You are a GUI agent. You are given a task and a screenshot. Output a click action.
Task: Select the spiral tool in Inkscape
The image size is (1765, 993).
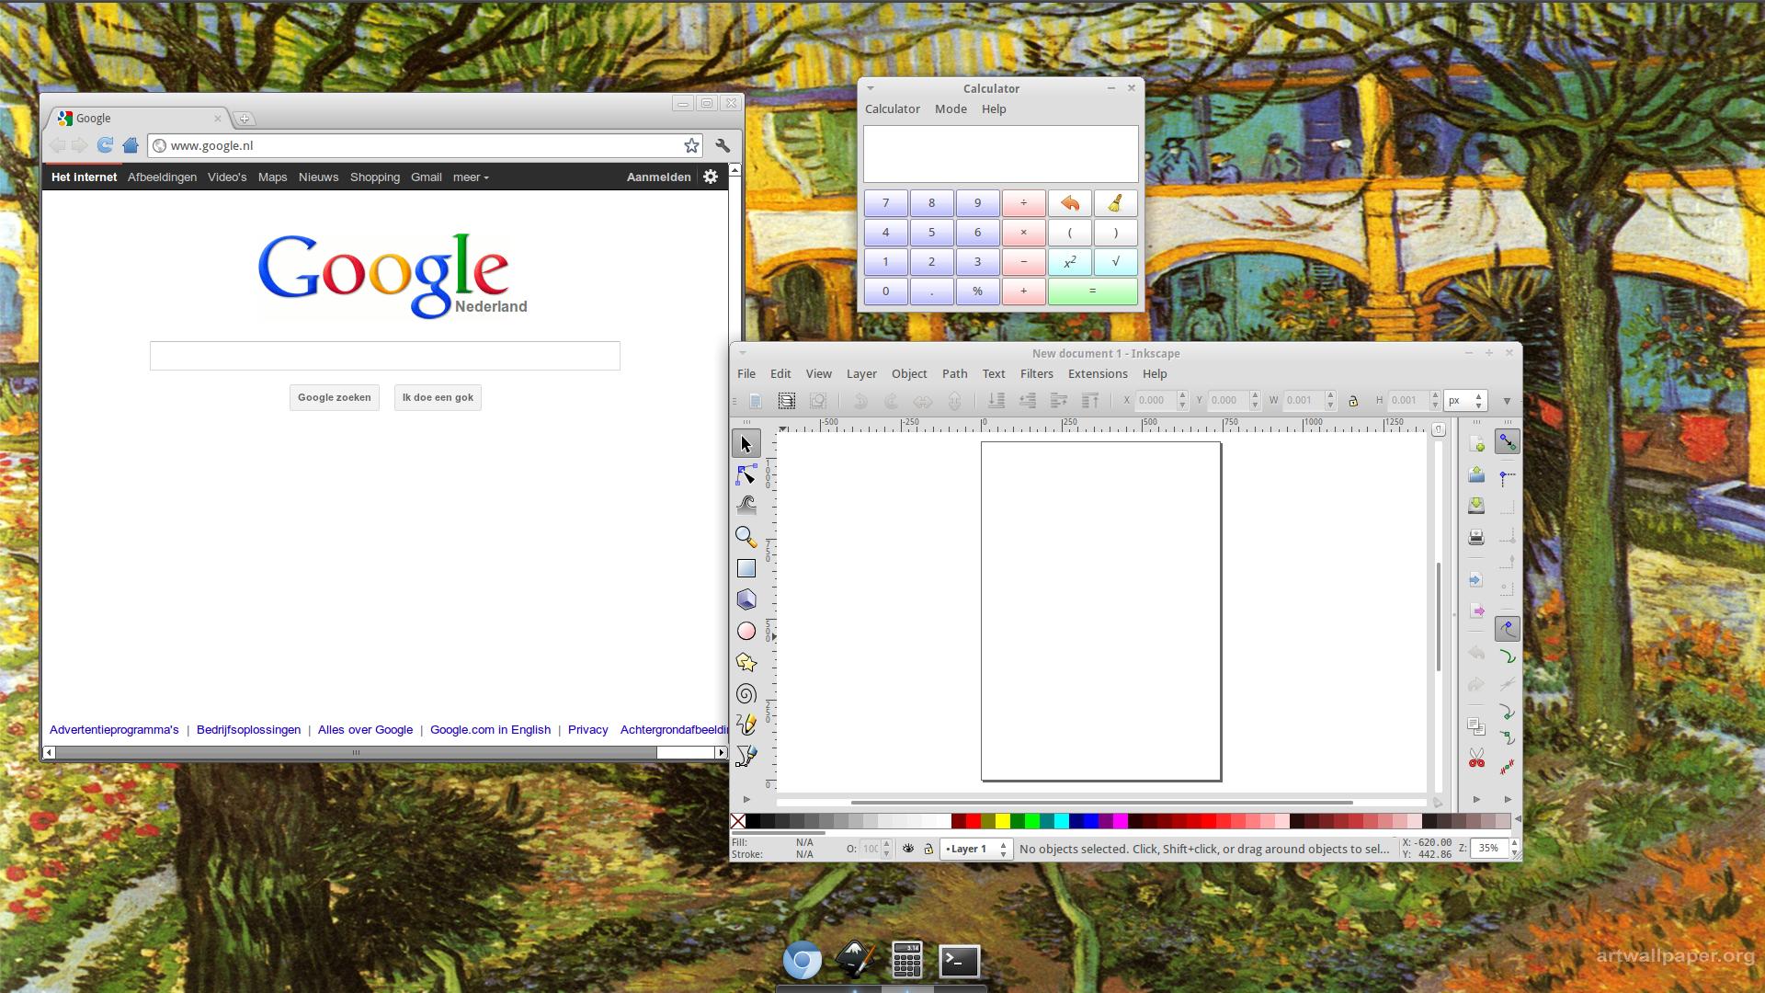pos(746,693)
